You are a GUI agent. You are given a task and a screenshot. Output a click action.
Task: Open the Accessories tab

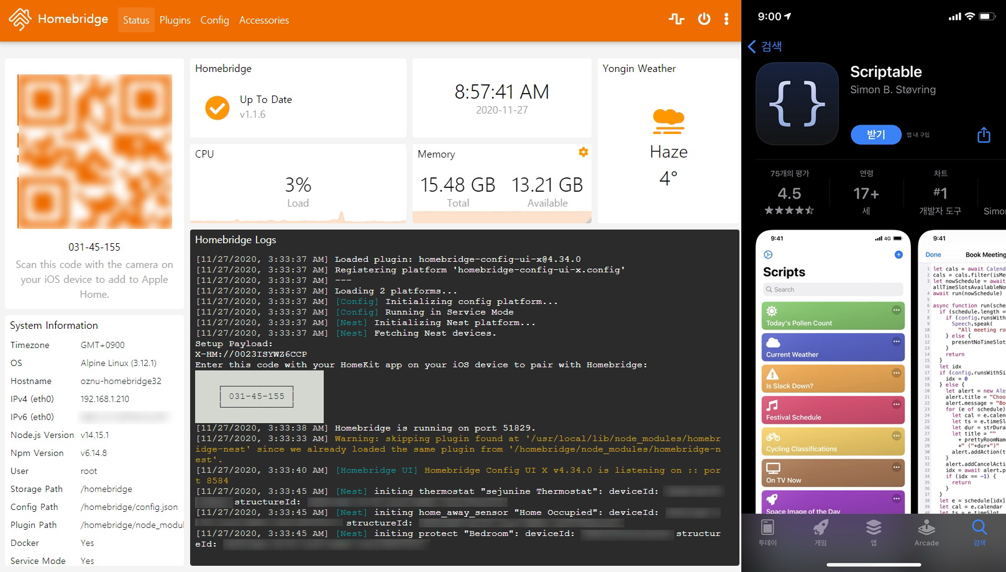click(x=264, y=20)
